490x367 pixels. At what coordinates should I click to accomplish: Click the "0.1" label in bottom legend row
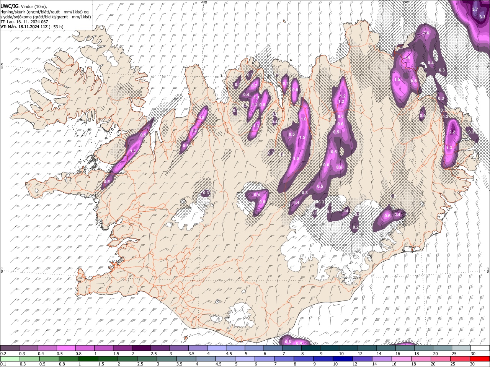(x=3, y=364)
